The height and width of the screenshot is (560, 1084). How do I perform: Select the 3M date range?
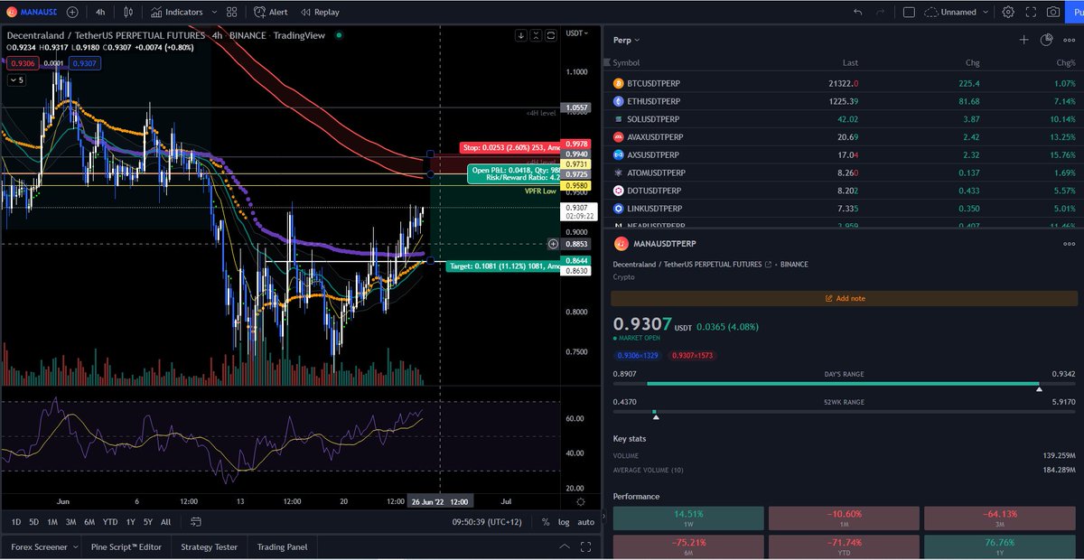tap(70, 522)
